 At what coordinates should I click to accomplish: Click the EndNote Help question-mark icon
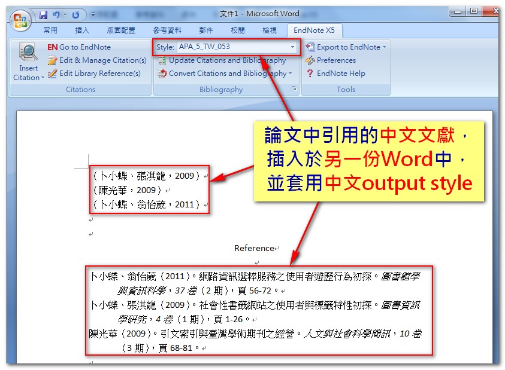pyautogui.click(x=310, y=74)
